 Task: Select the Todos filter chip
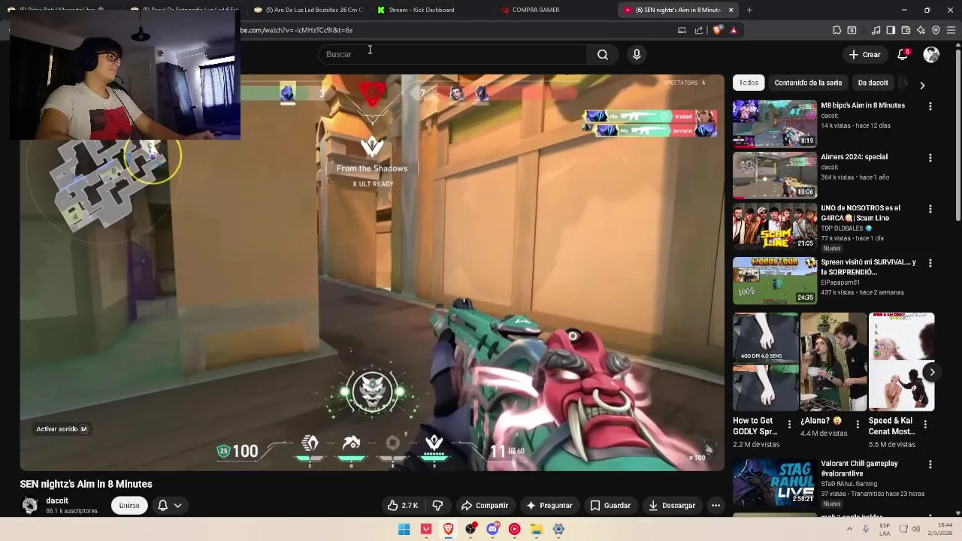[749, 83]
